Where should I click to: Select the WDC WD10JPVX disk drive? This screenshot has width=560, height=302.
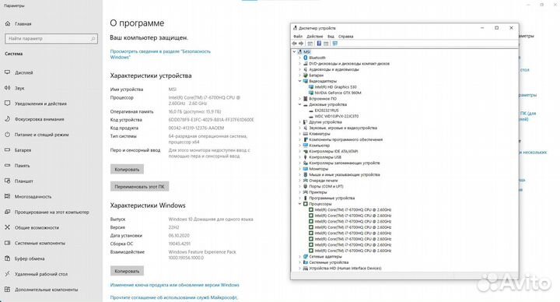[337, 116]
